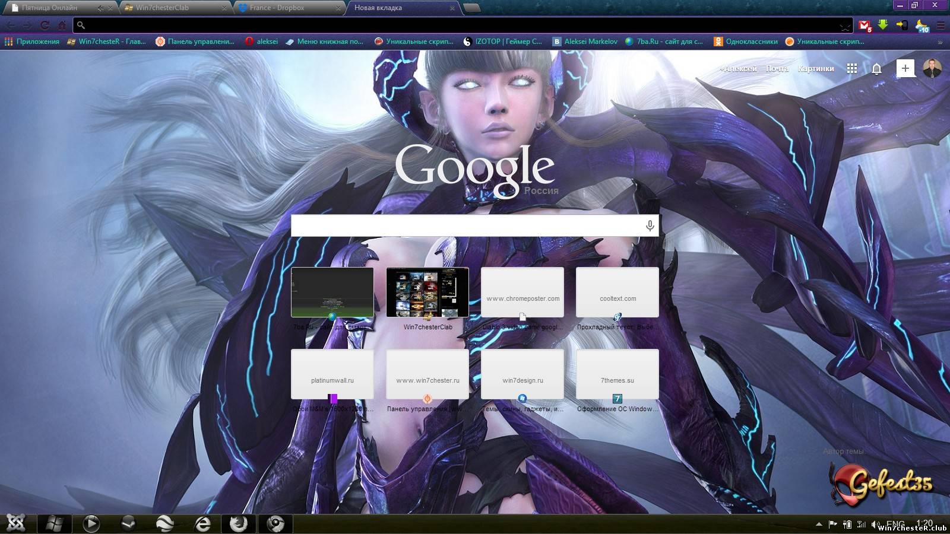Open the weather extension showing -10
950x534 pixels.
coord(922,26)
